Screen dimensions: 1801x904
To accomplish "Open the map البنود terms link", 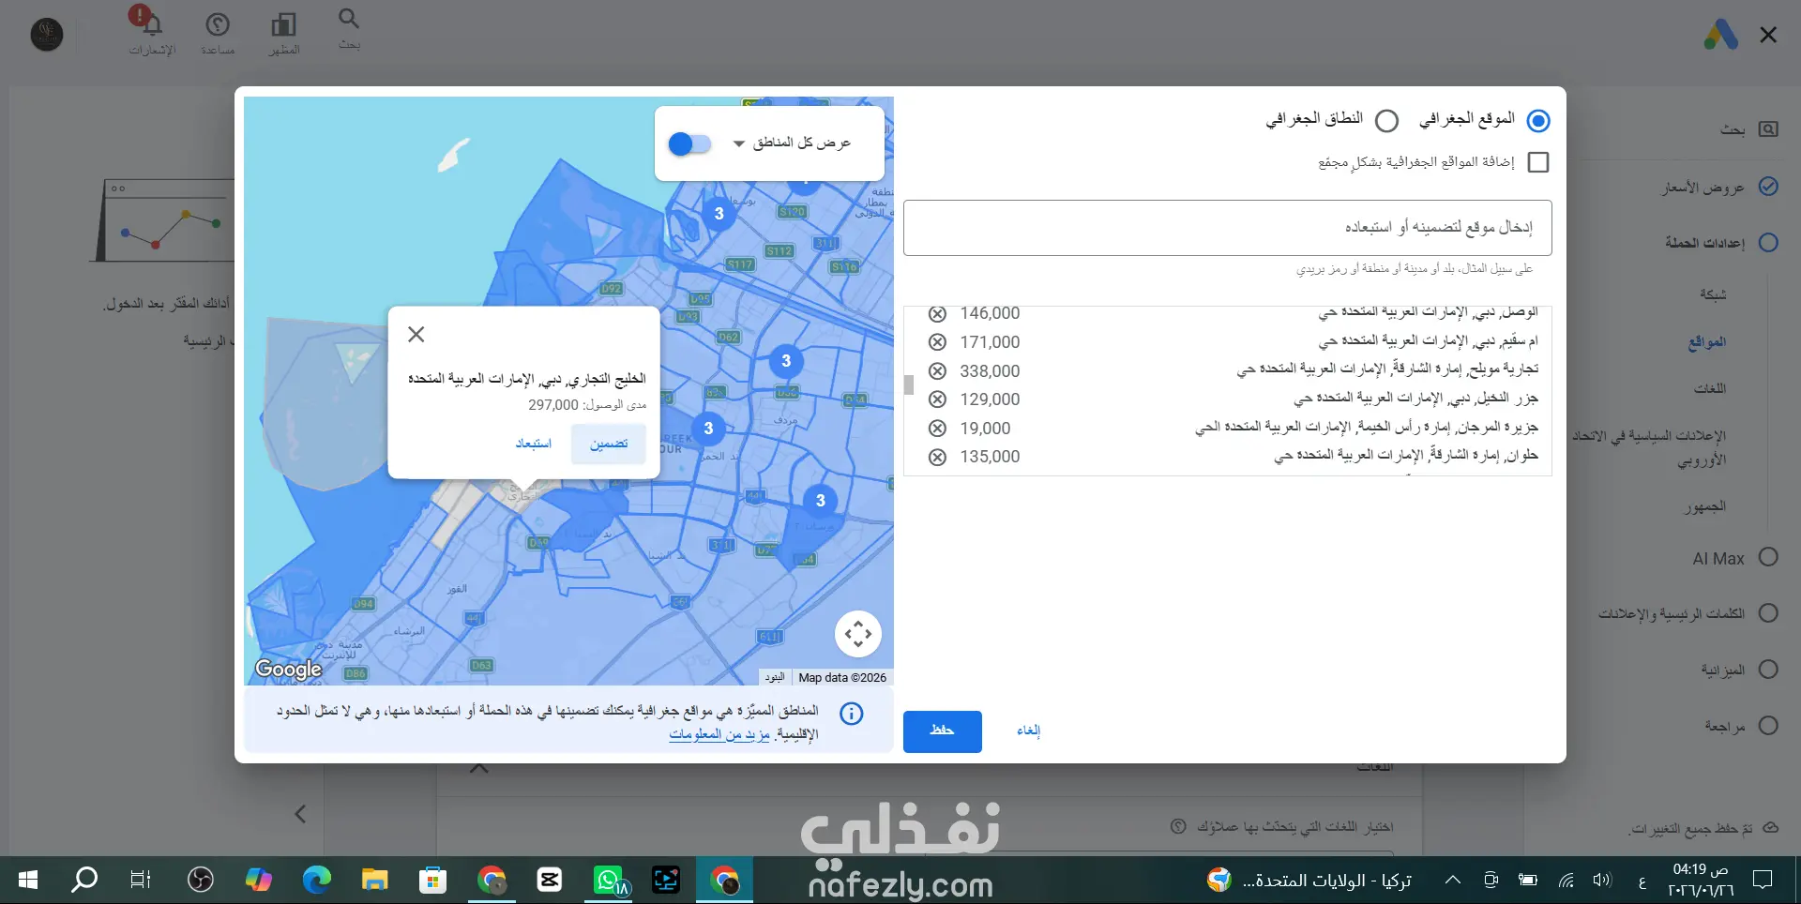I will click(x=775, y=677).
